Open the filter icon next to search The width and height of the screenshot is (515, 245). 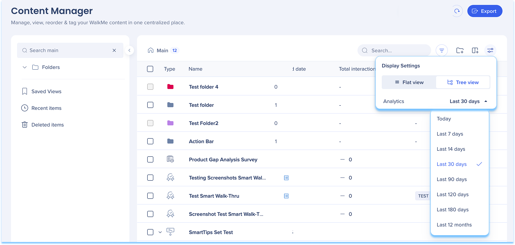coord(442,50)
